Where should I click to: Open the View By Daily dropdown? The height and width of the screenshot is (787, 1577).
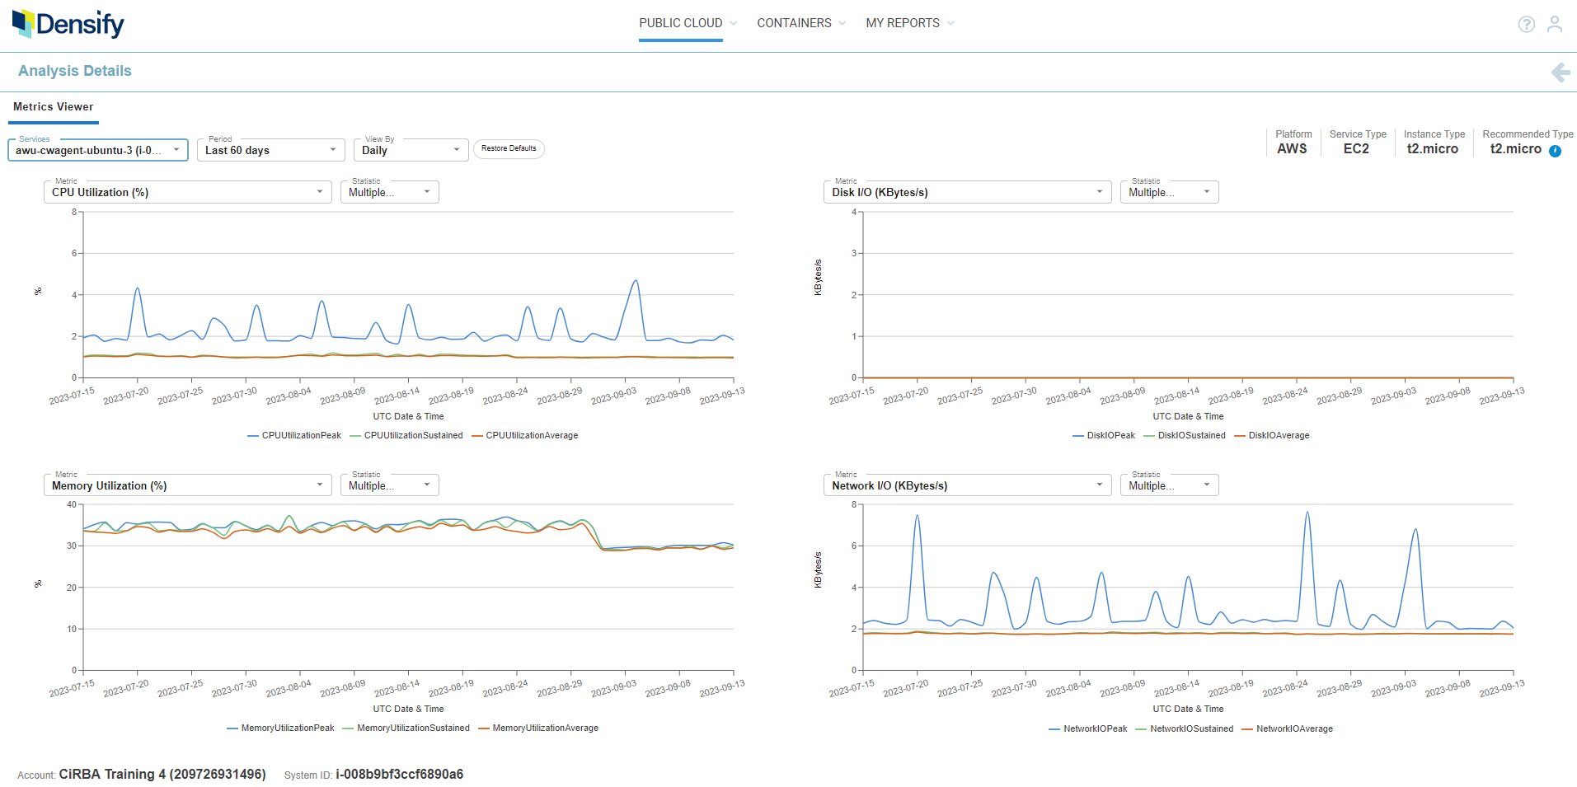pyautogui.click(x=411, y=150)
